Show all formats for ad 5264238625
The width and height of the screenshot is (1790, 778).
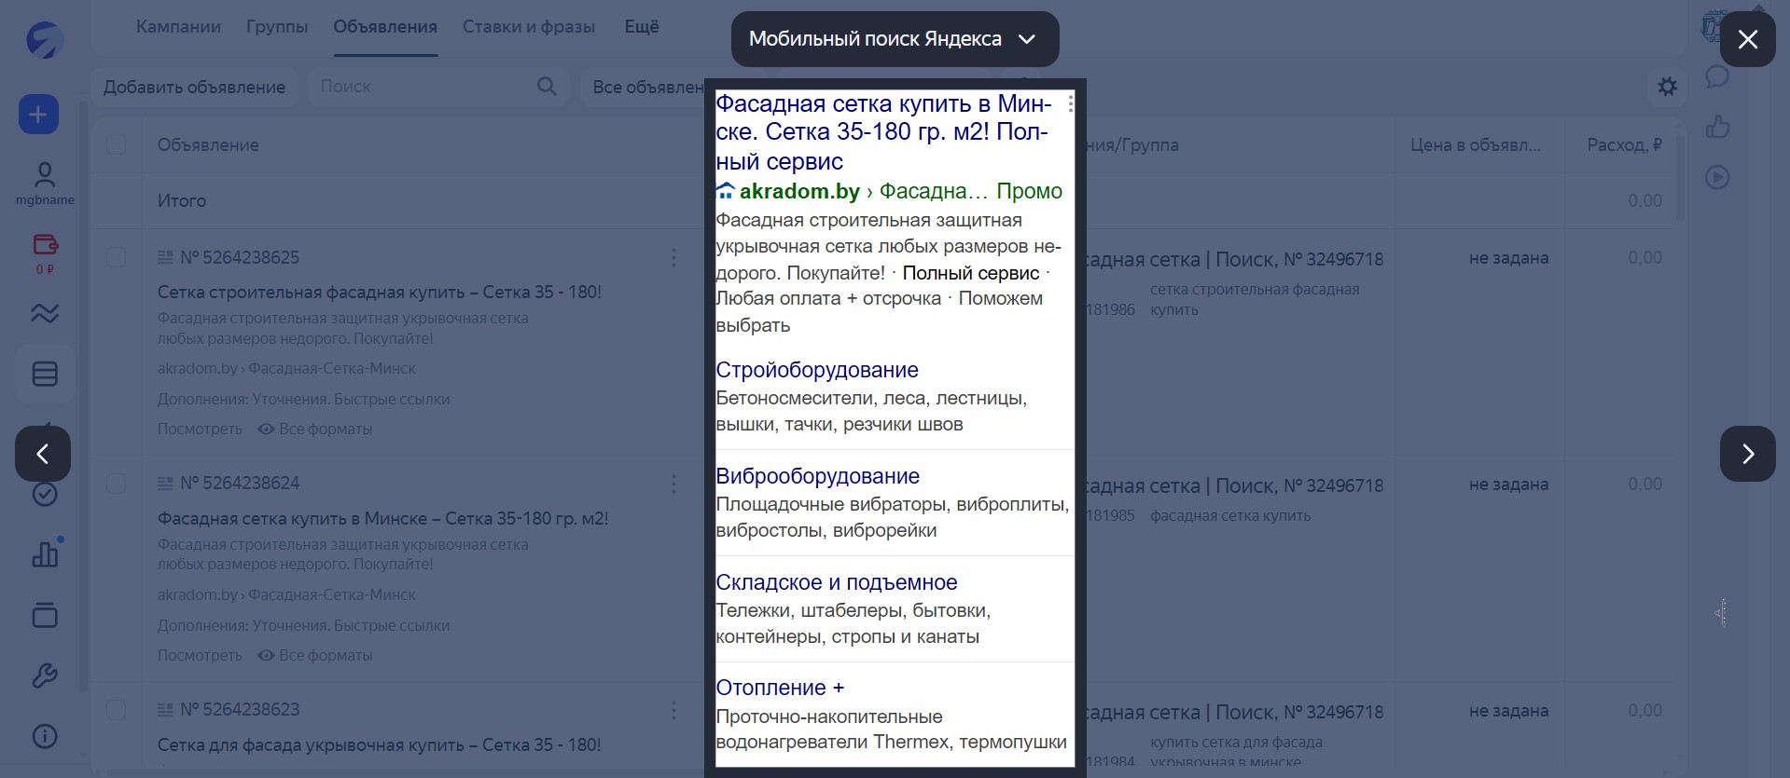click(315, 430)
